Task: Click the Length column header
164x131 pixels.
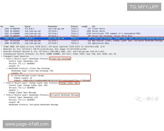Action: [x=84, y=26]
